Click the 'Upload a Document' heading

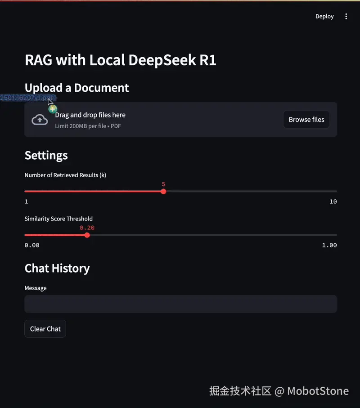pos(76,88)
